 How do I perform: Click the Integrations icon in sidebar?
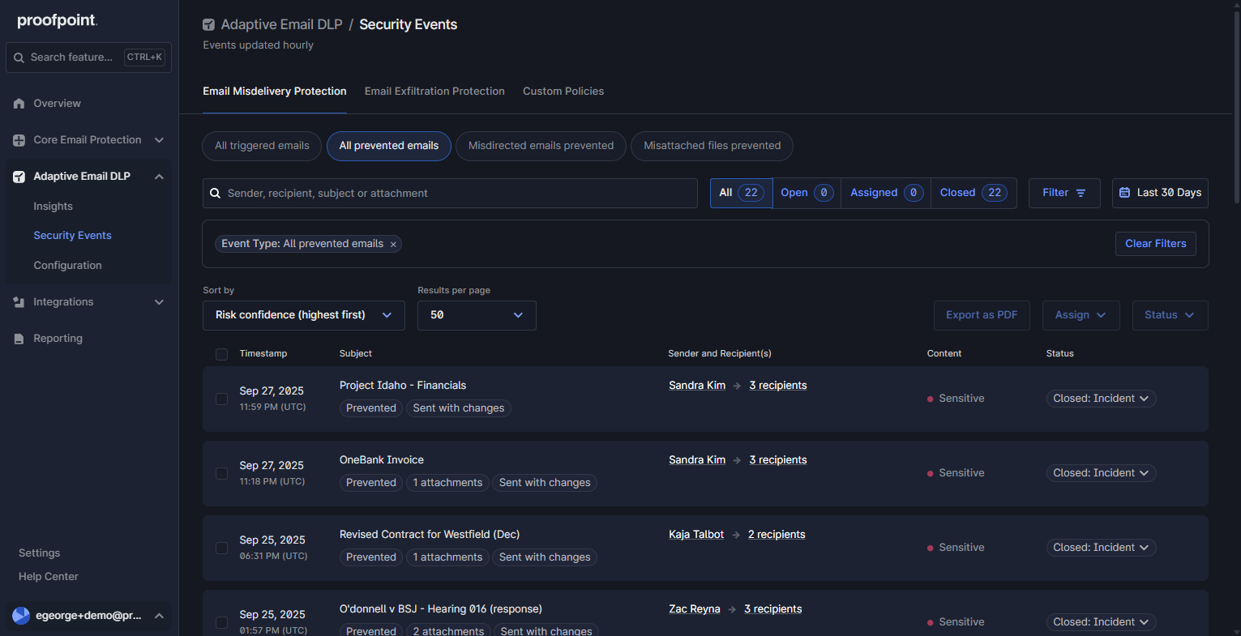point(19,302)
